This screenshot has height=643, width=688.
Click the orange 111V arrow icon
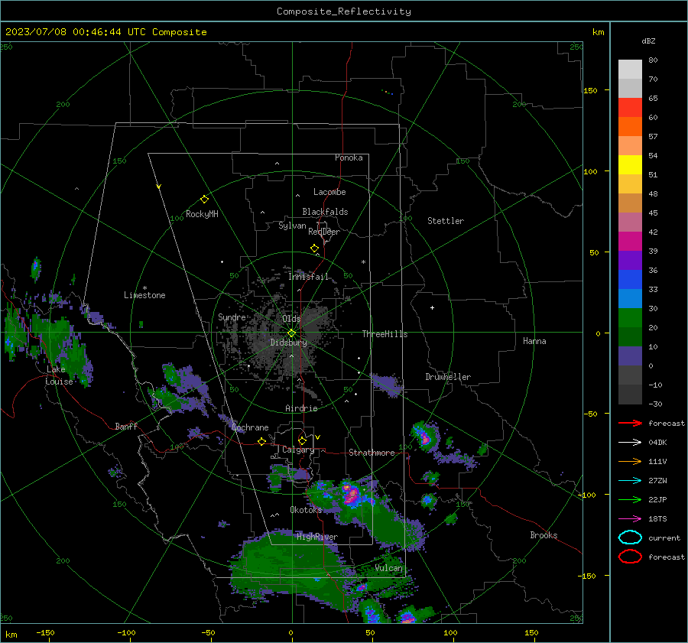point(630,461)
